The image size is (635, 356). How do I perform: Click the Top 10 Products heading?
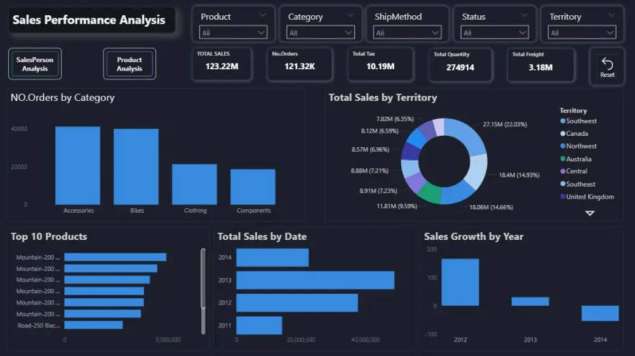coord(49,237)
